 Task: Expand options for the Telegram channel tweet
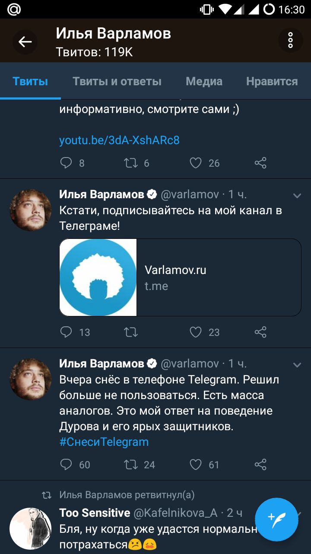point(297,196)
